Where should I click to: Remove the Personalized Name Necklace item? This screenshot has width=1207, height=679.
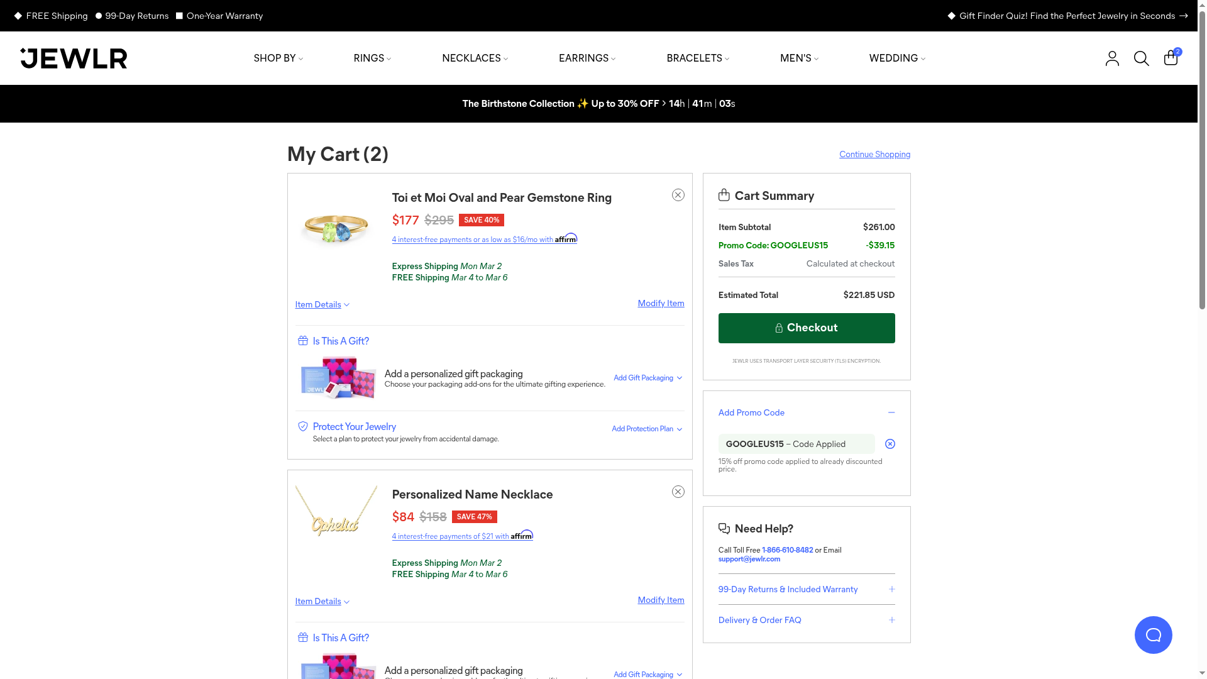(x=678, y=492)
